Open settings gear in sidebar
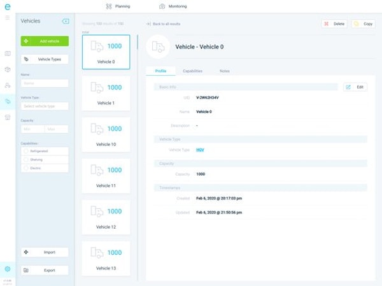Screen dimensions: 382x286 pos(8,269)
